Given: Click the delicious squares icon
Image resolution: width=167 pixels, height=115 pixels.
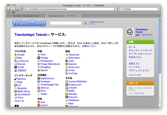Looking at the screenshot, I should click(16, 79).
